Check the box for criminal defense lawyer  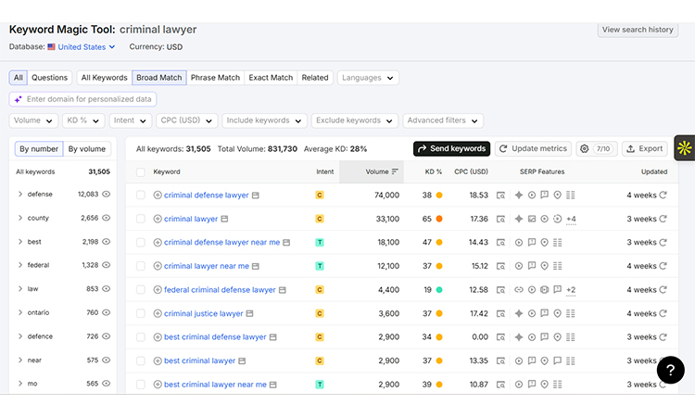click(x=141, y=195)
